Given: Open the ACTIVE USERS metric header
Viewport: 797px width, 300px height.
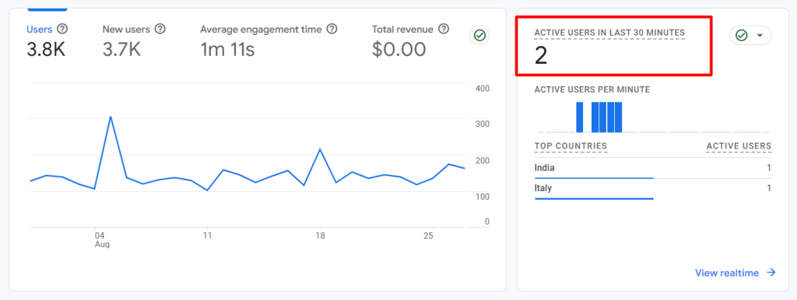Looking at the screenshot, I should click(x=739, y=146).
